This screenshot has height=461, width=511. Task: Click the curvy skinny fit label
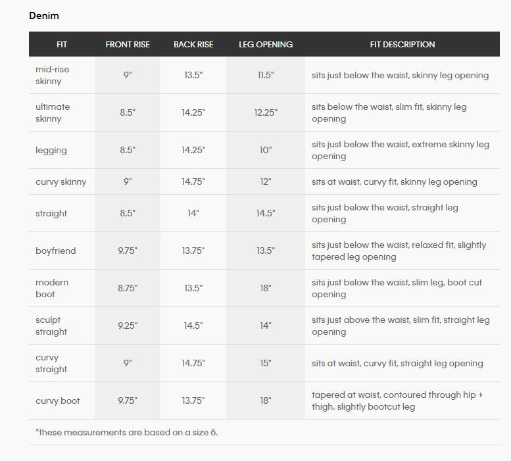click(61, 182)
